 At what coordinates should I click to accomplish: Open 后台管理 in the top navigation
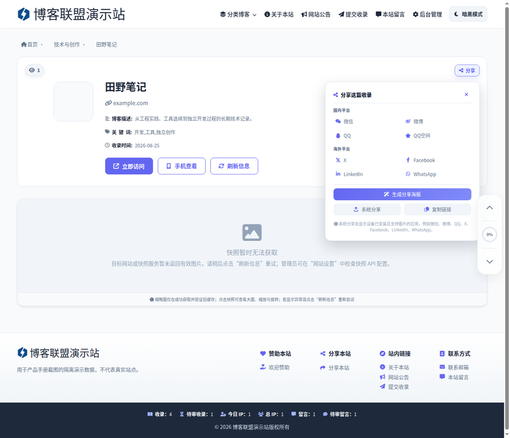[427, 14]
